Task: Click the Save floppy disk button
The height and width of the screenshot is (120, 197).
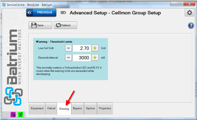Action: click(40, 25)
